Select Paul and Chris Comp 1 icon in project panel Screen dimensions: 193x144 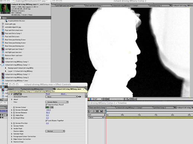tap(3, 33)
